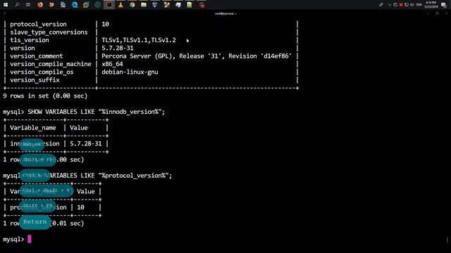The height and width of the screenshot is (253, 451).
Task: Switch input language via ENG indicator
Action: click(x=419, y=5)
